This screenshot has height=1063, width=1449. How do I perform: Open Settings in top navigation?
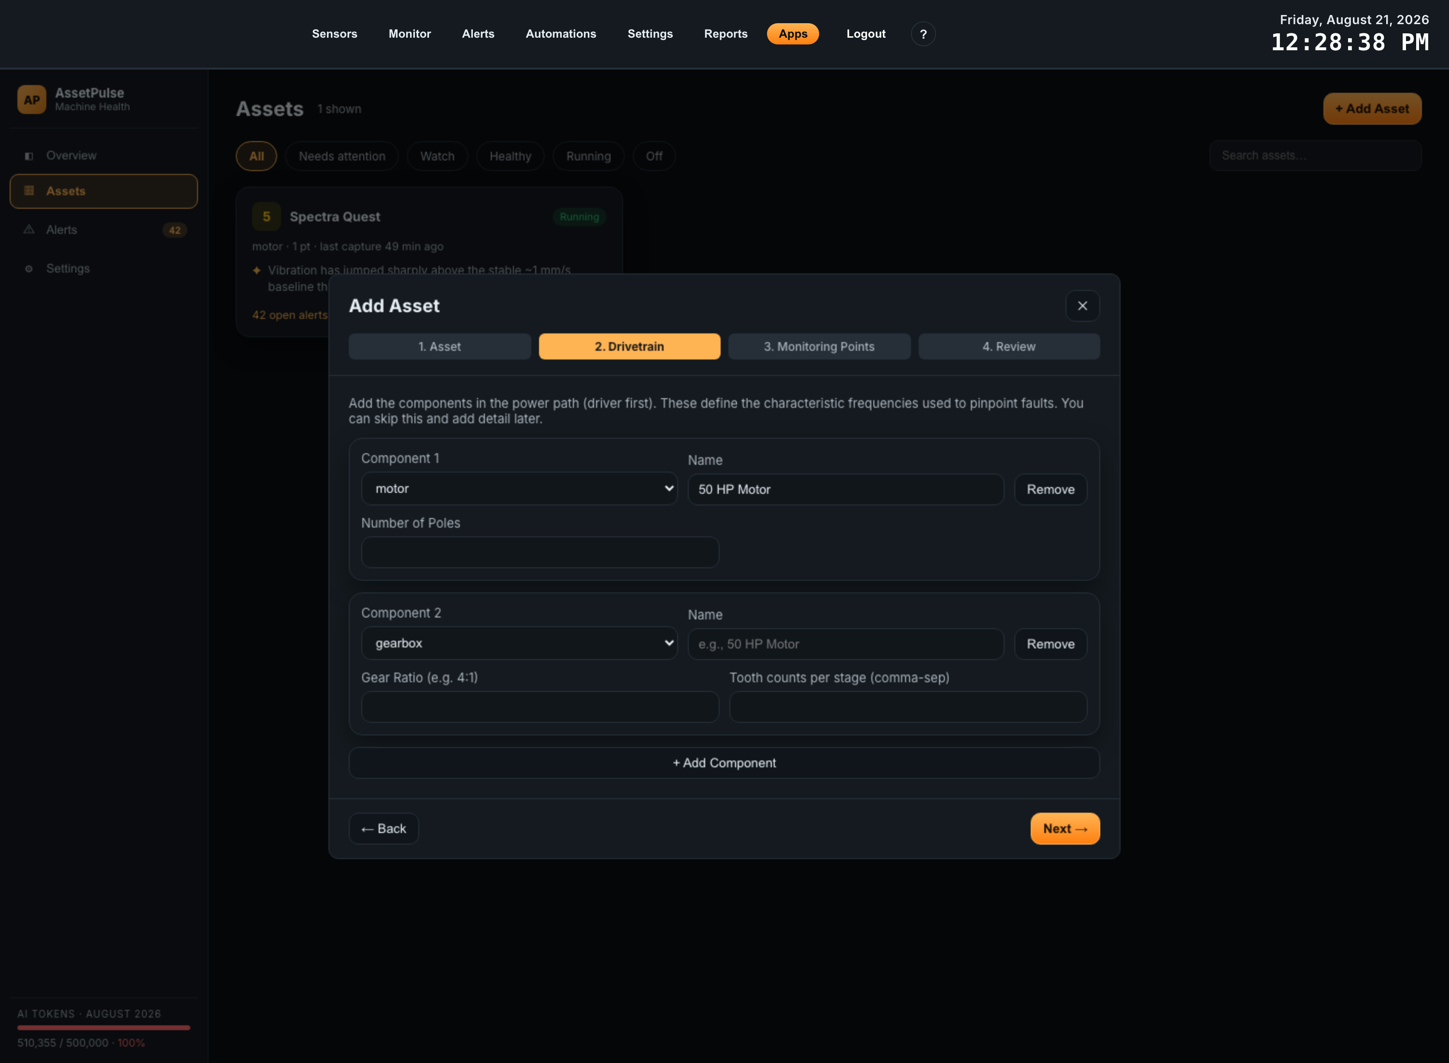[x=650, y=34]
